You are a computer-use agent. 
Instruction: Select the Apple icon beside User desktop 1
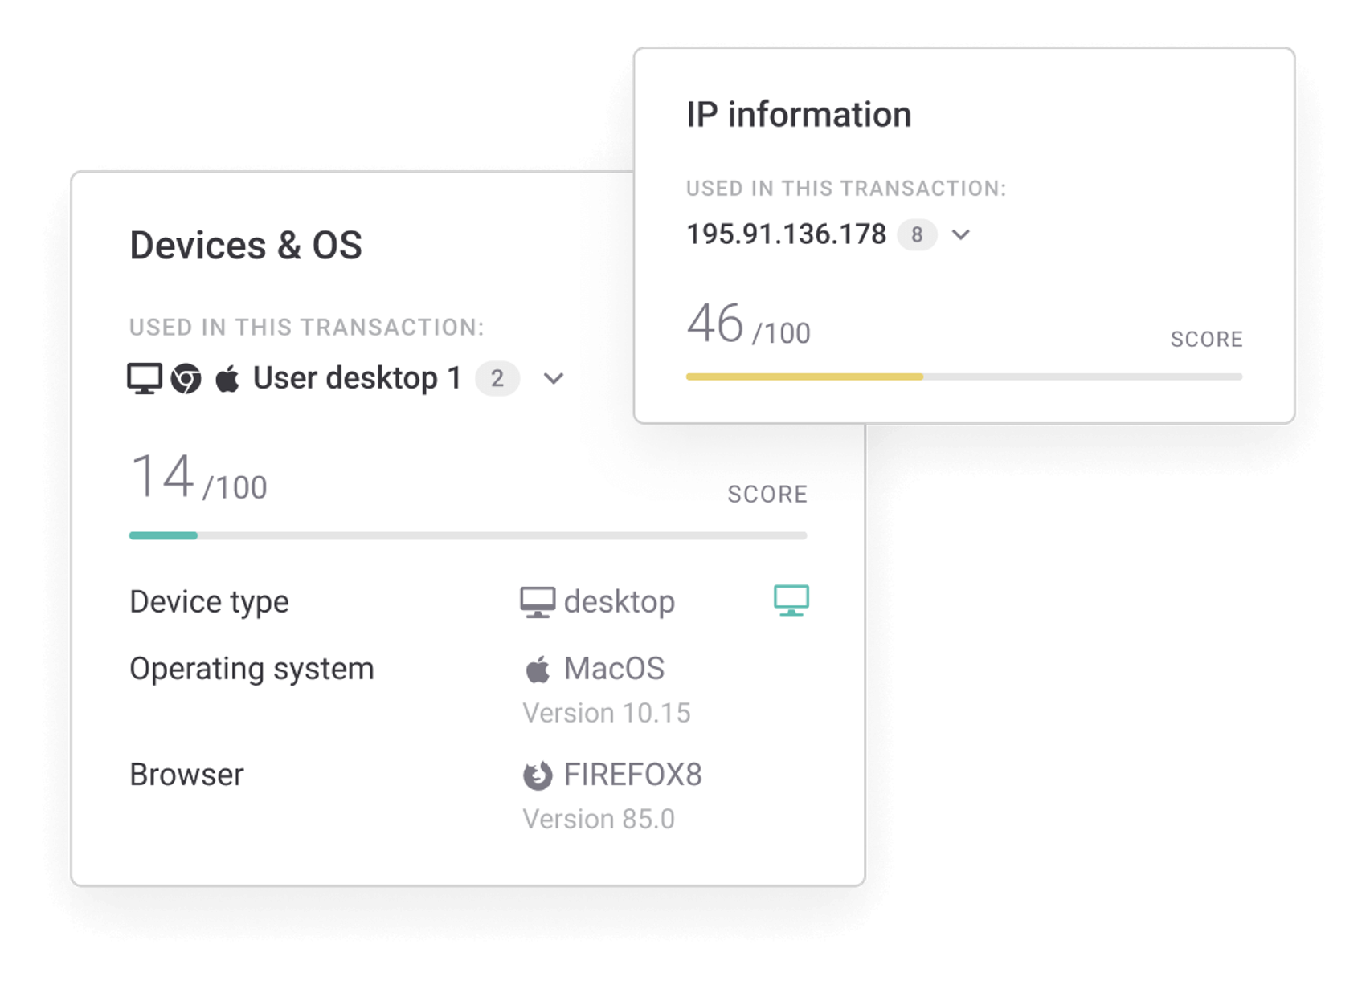coord(227,377)
